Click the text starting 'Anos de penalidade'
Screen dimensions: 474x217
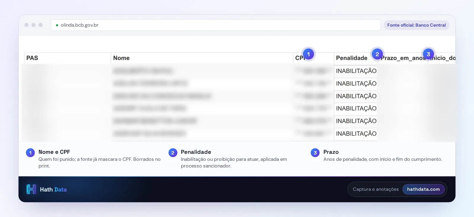(x=383, y=159)
